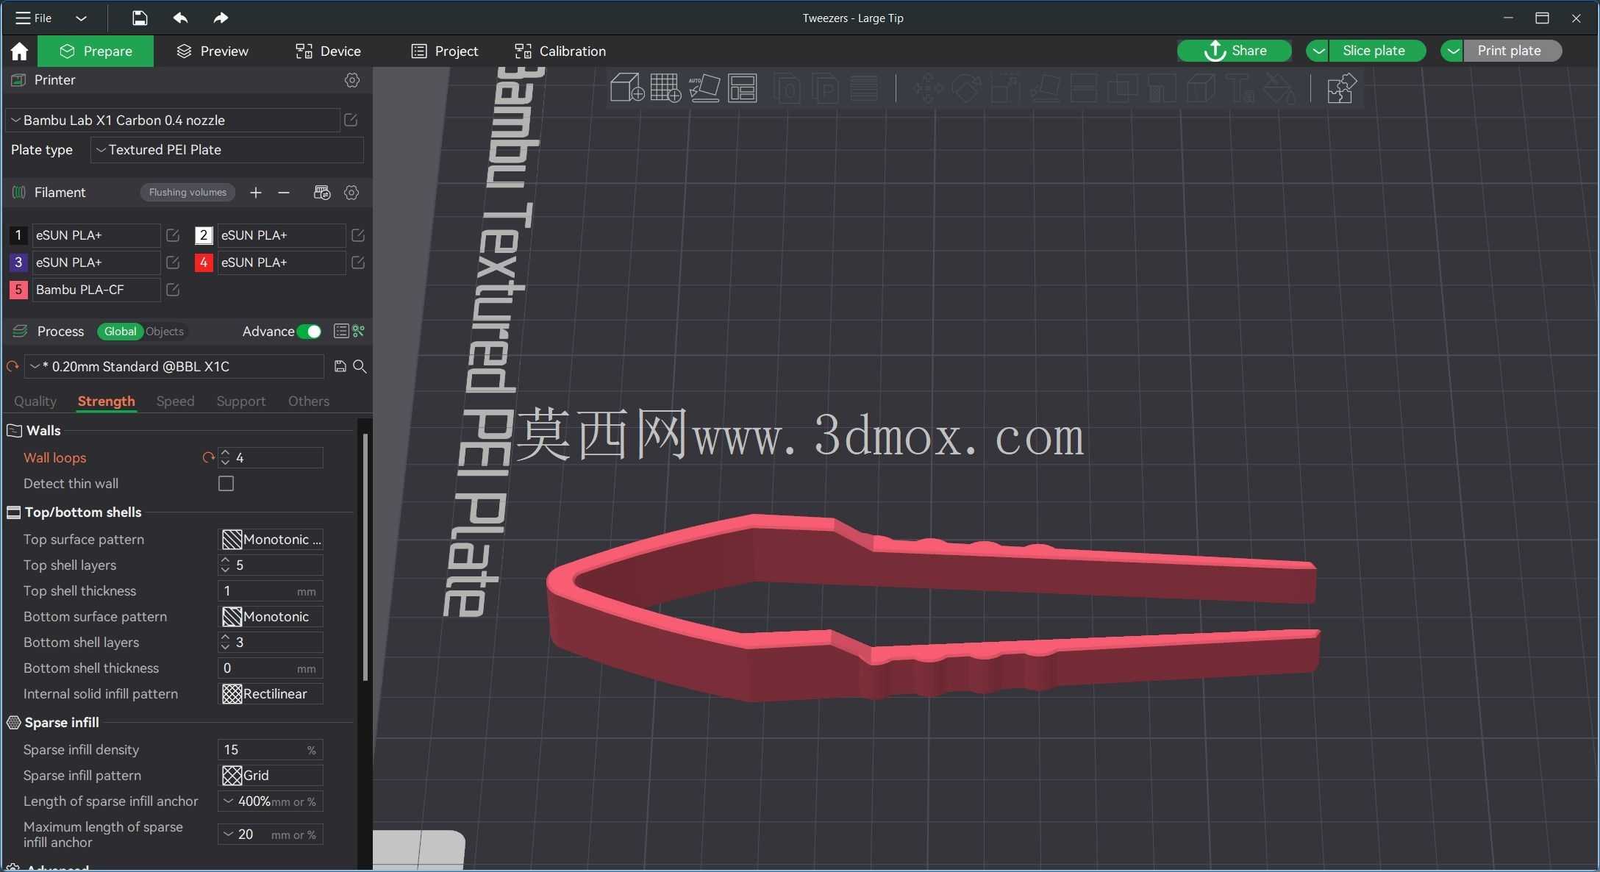
Task: Click the Top shell thickness field
Action: 271,591
